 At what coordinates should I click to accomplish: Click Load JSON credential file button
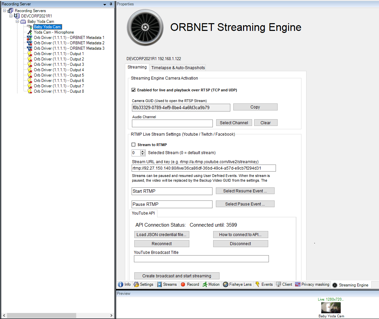pos(161,235)
